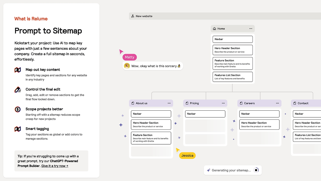Screen dimensions: 321x181
Task: Click the avatar in Matty's comment bubble
Action: pos(127,66)
